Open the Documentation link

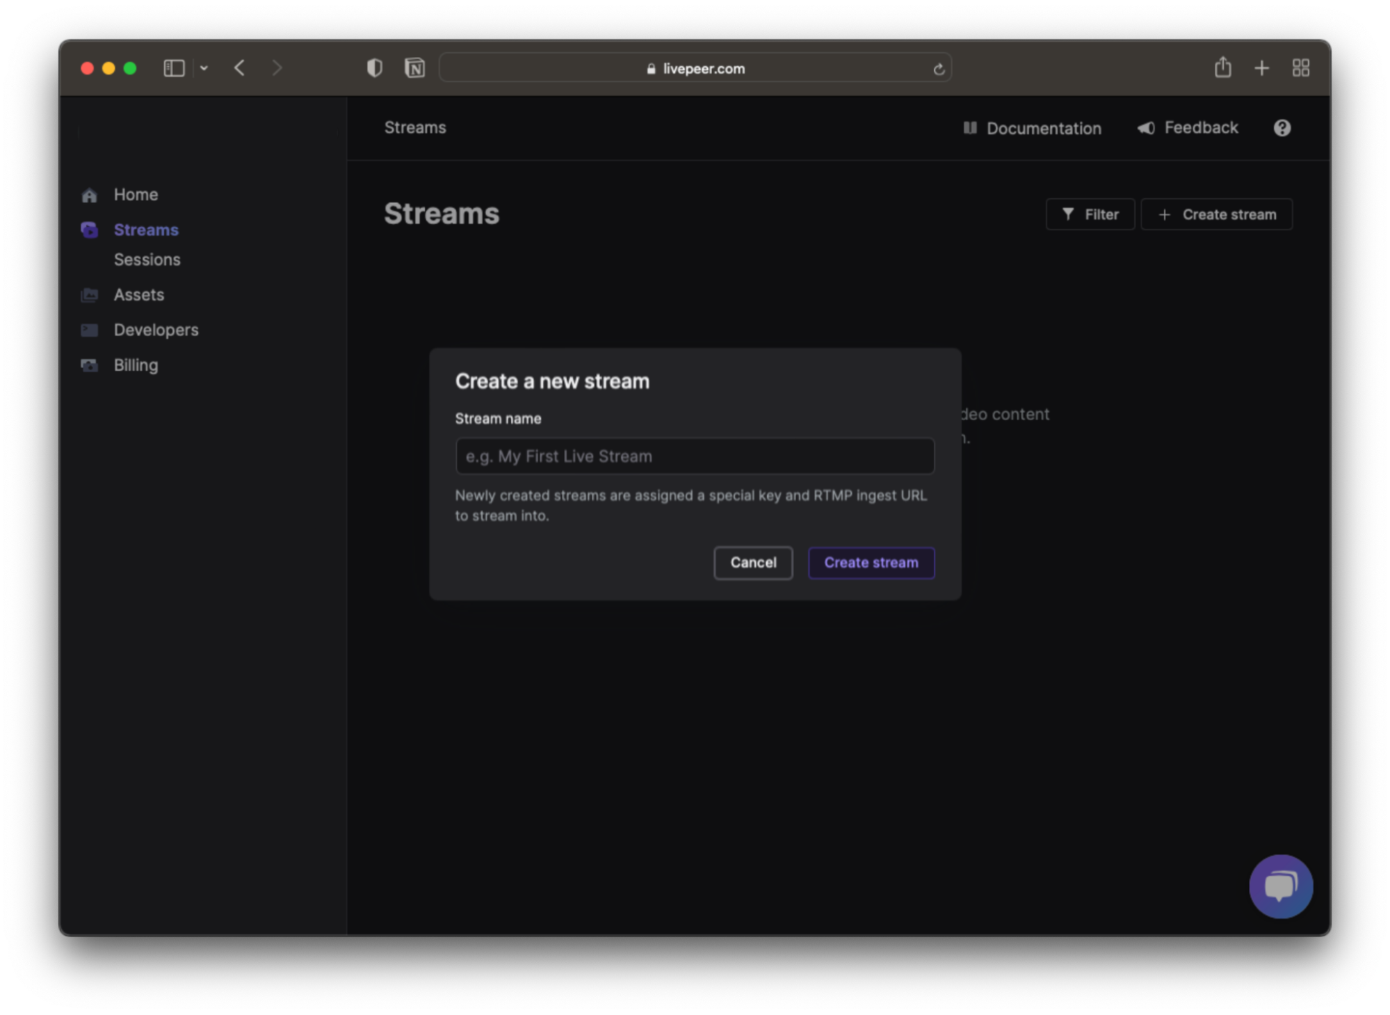(1032, 129)
